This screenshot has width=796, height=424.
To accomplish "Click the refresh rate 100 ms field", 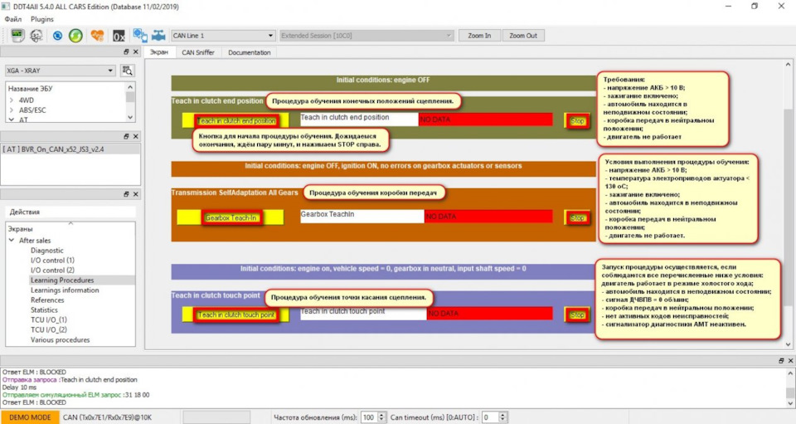I will point(369,417).
